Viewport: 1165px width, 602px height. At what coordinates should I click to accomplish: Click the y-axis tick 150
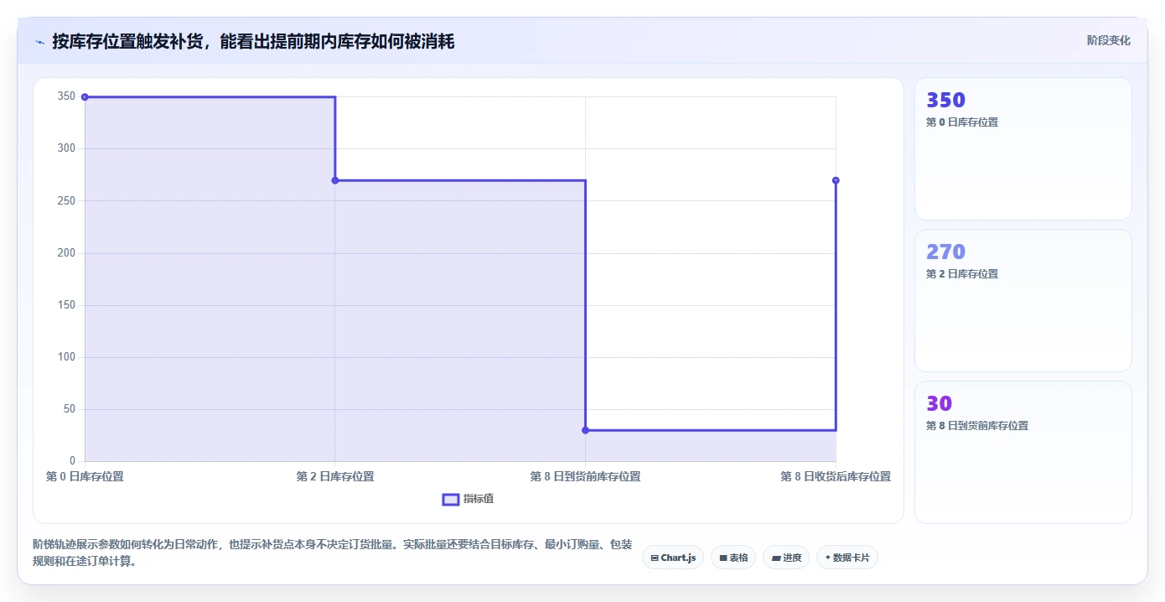pyautogui.click(x=66, y=304)
